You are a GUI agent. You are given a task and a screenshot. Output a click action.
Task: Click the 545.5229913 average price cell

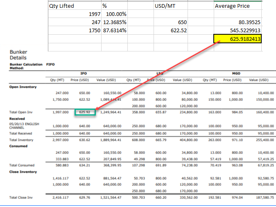(238, 31)
